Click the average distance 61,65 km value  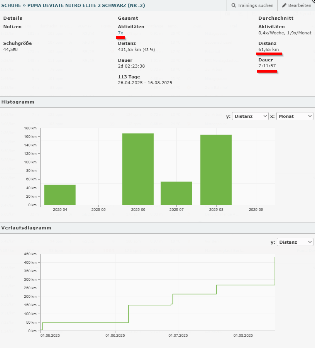point(268,50)
